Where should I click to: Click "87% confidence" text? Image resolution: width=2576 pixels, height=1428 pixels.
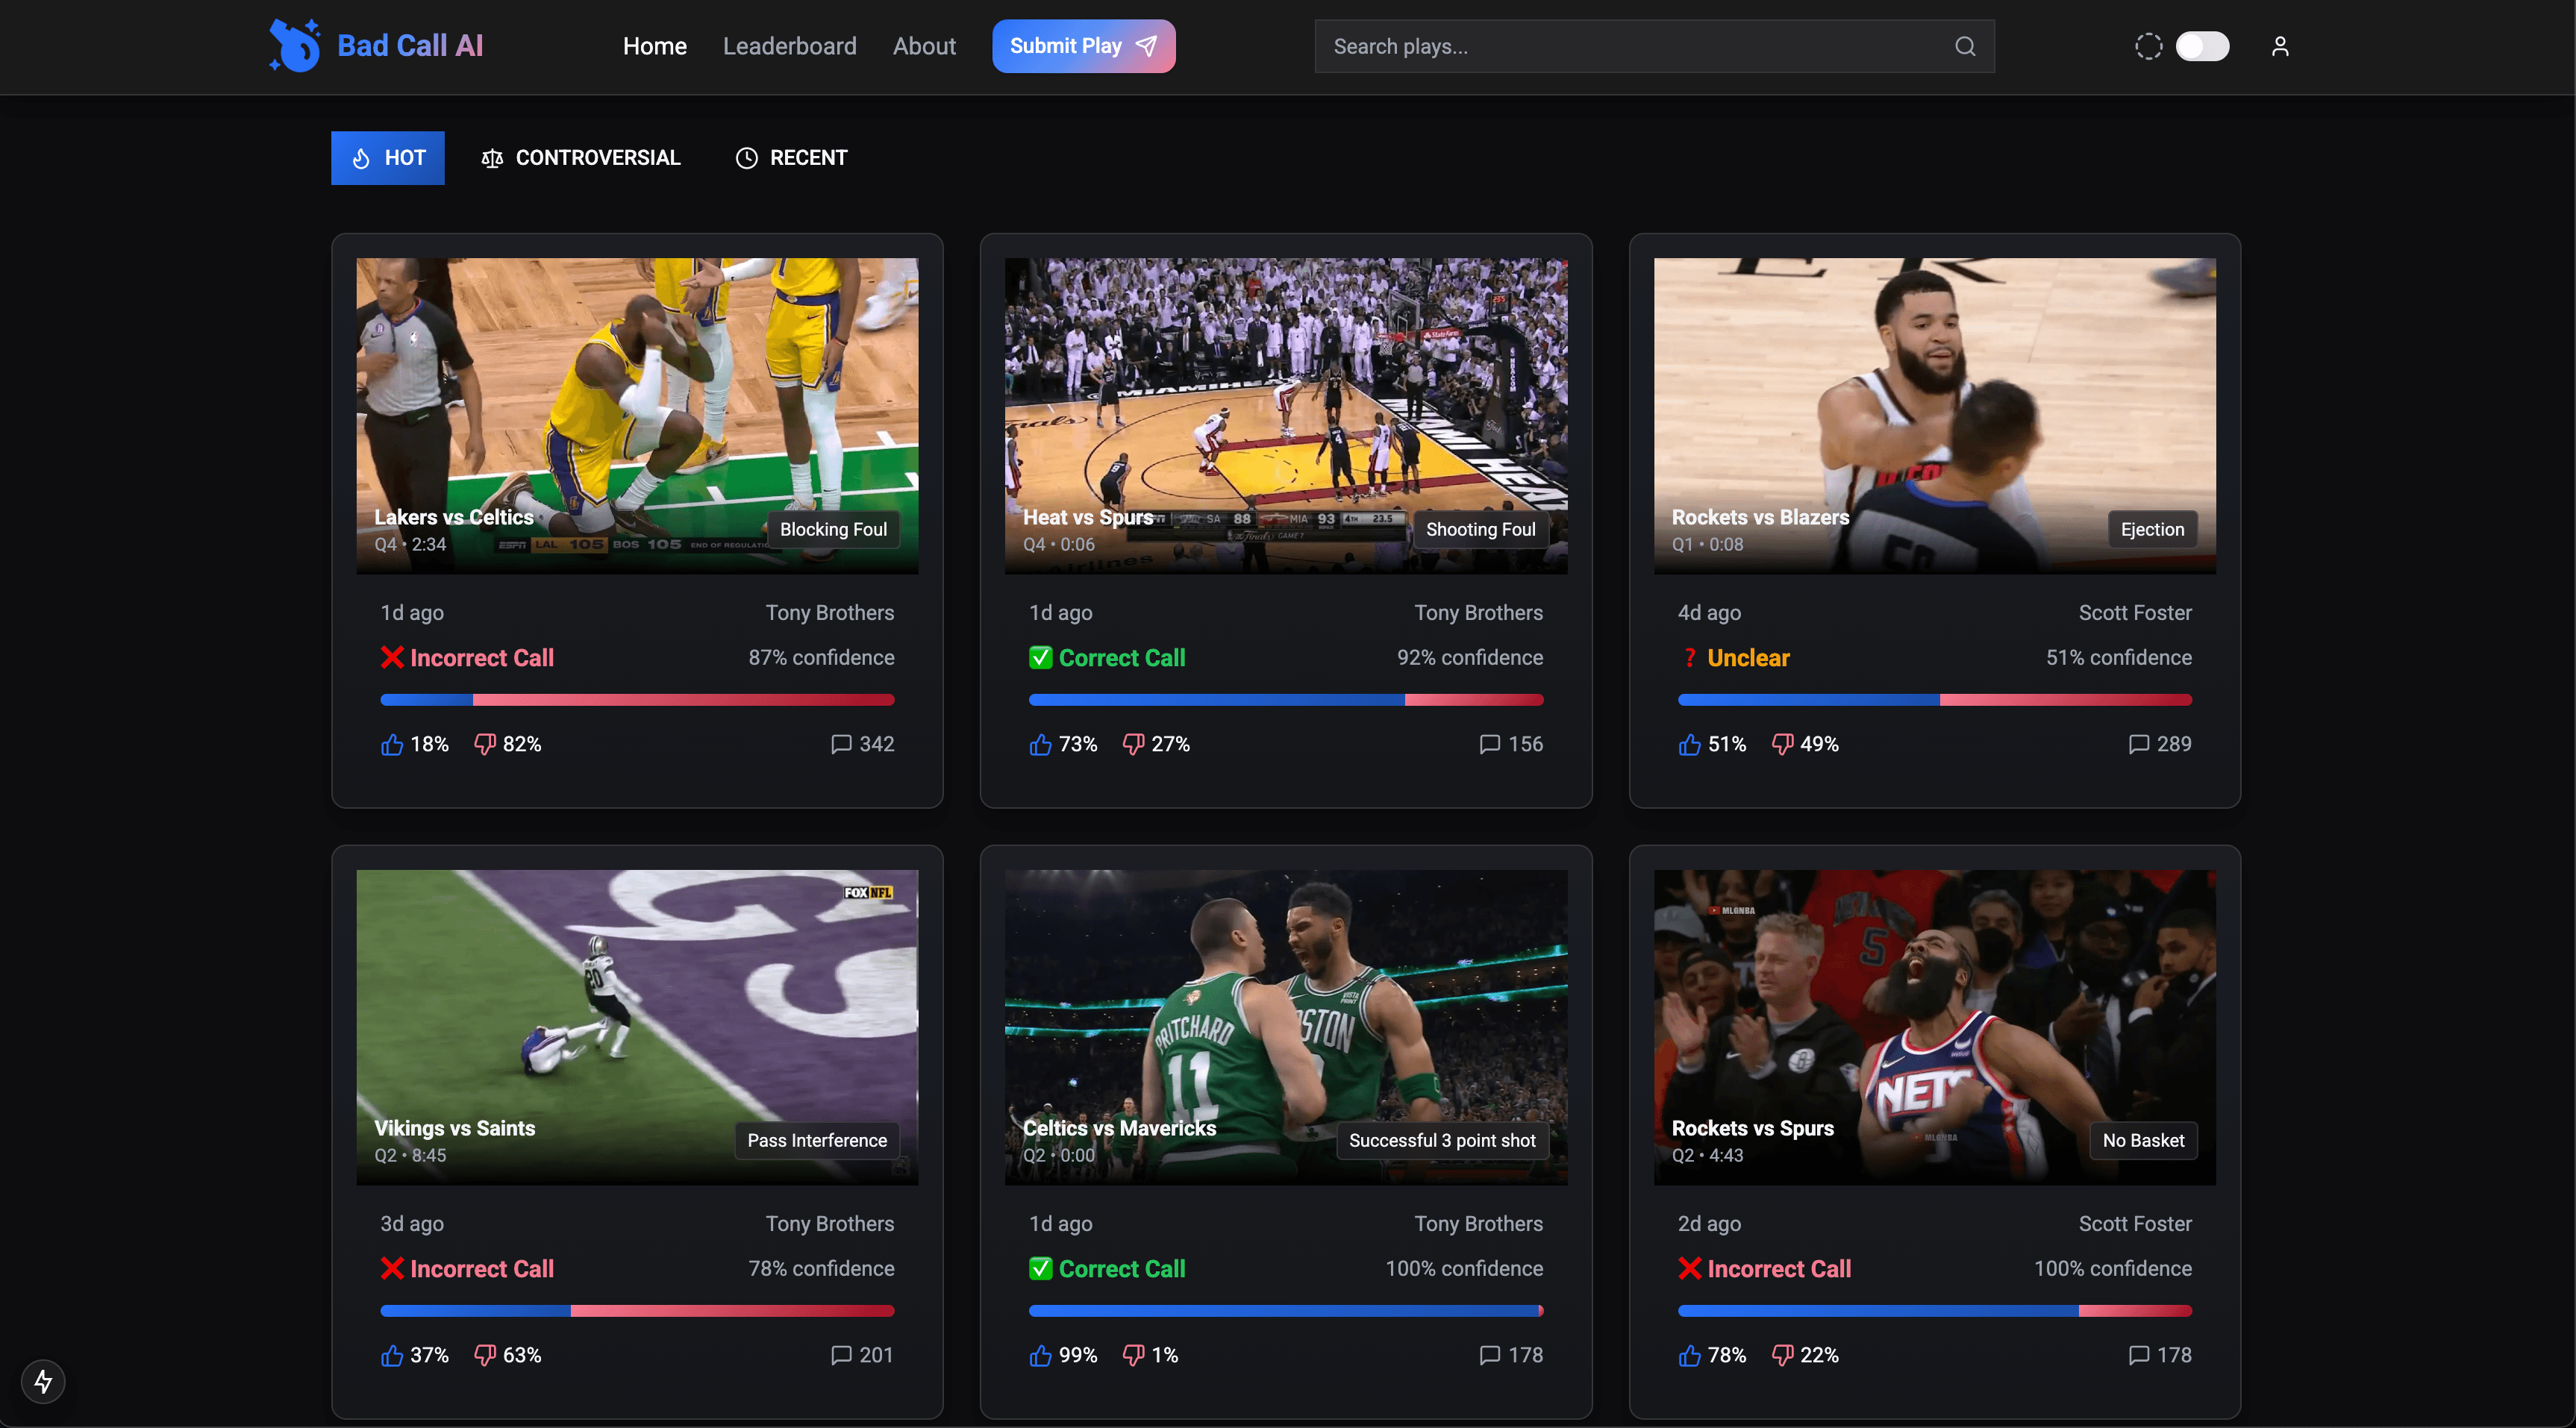click(x=822, y=658)
